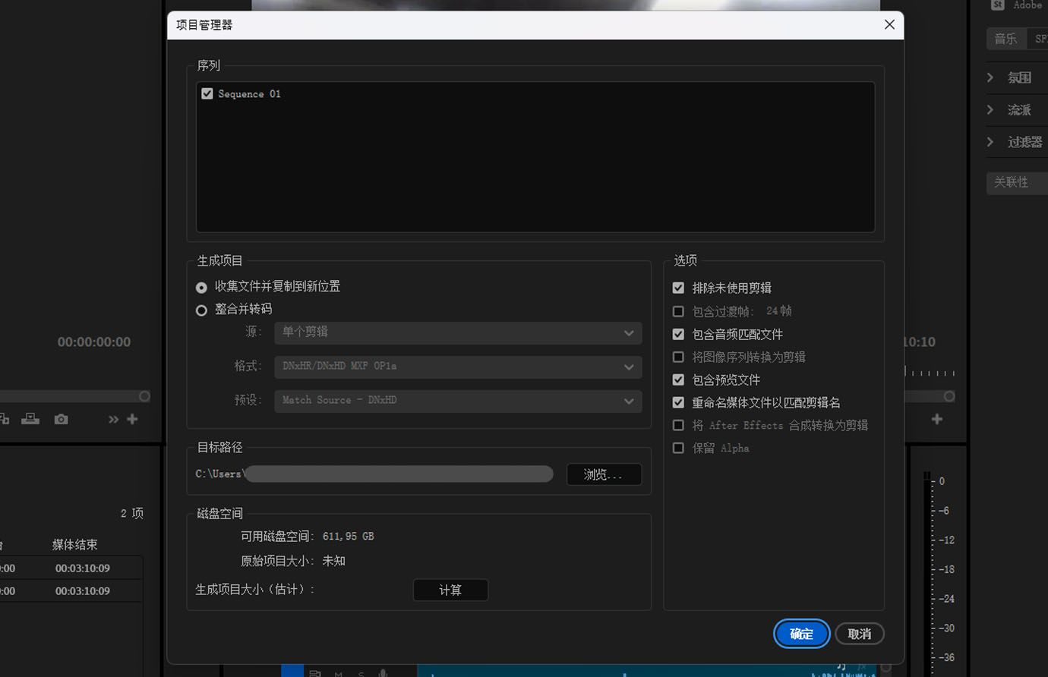The image size is (1048, 677).
Task: Select the 整合并转码 radio button
Action: click(201, 310)
